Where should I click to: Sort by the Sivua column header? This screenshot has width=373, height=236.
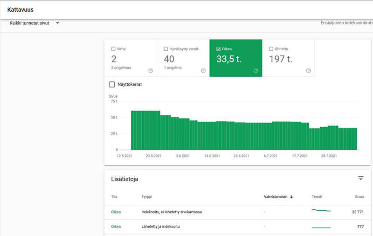[x=359, y=197]
